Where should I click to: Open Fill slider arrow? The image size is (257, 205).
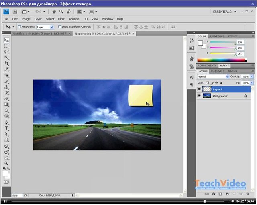(252, 83)
